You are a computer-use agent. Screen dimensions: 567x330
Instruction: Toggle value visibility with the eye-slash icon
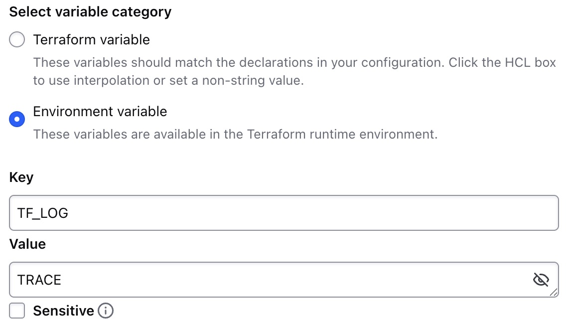[x=541, y=280]
